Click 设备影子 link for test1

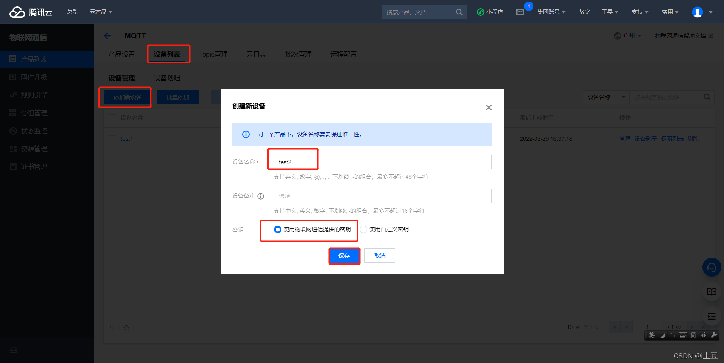[x=646, y=139]
